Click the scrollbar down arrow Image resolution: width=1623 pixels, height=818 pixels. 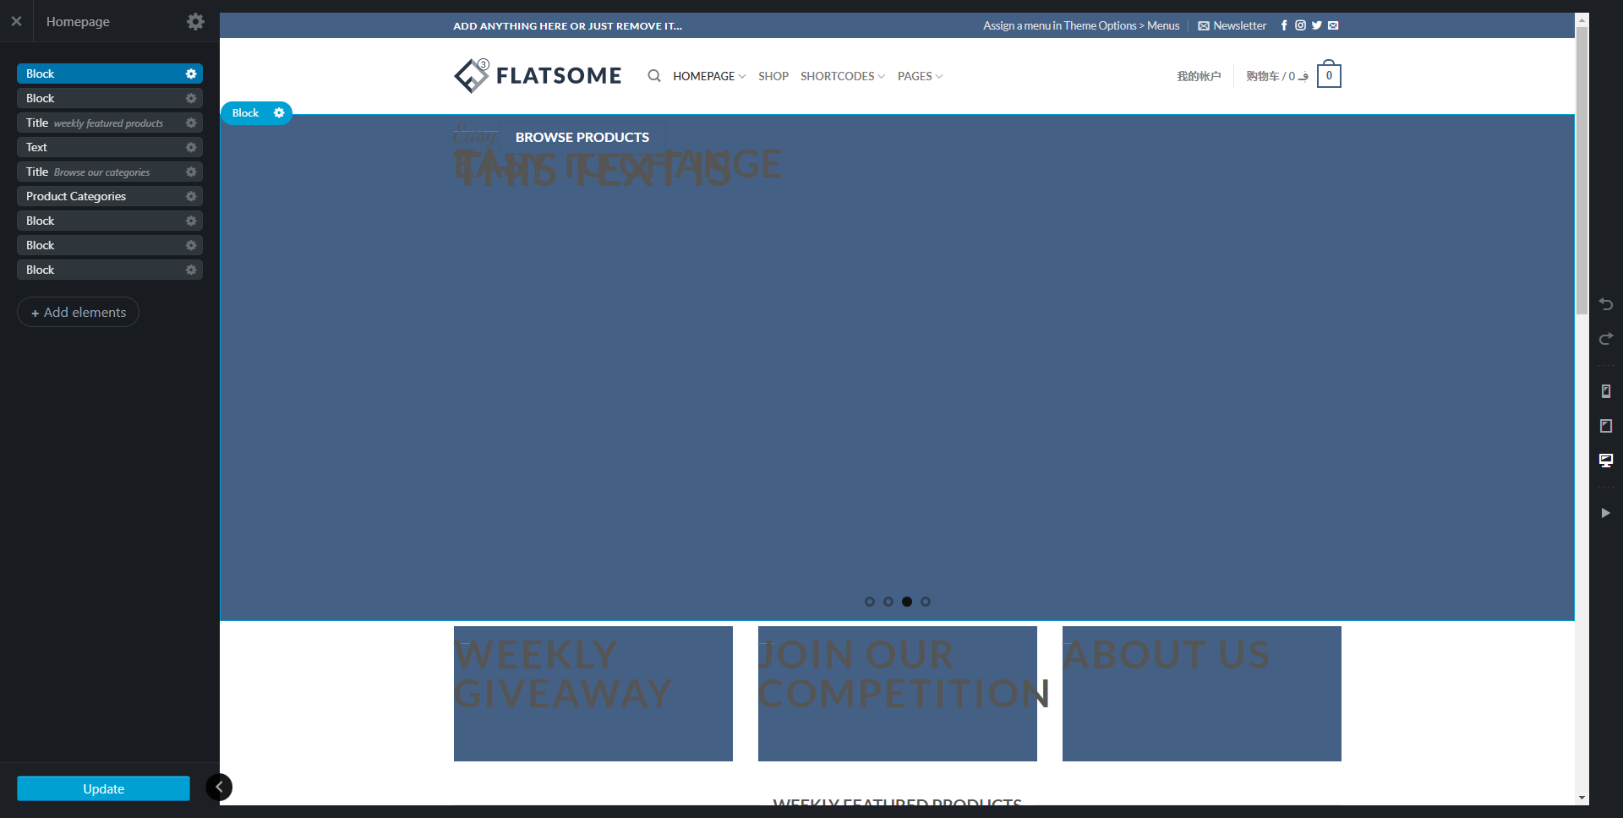pyautogui.click(x=1582, y=799)
